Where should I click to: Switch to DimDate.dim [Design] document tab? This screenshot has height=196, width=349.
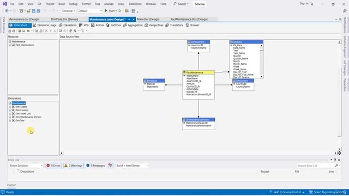click(64, 20)
